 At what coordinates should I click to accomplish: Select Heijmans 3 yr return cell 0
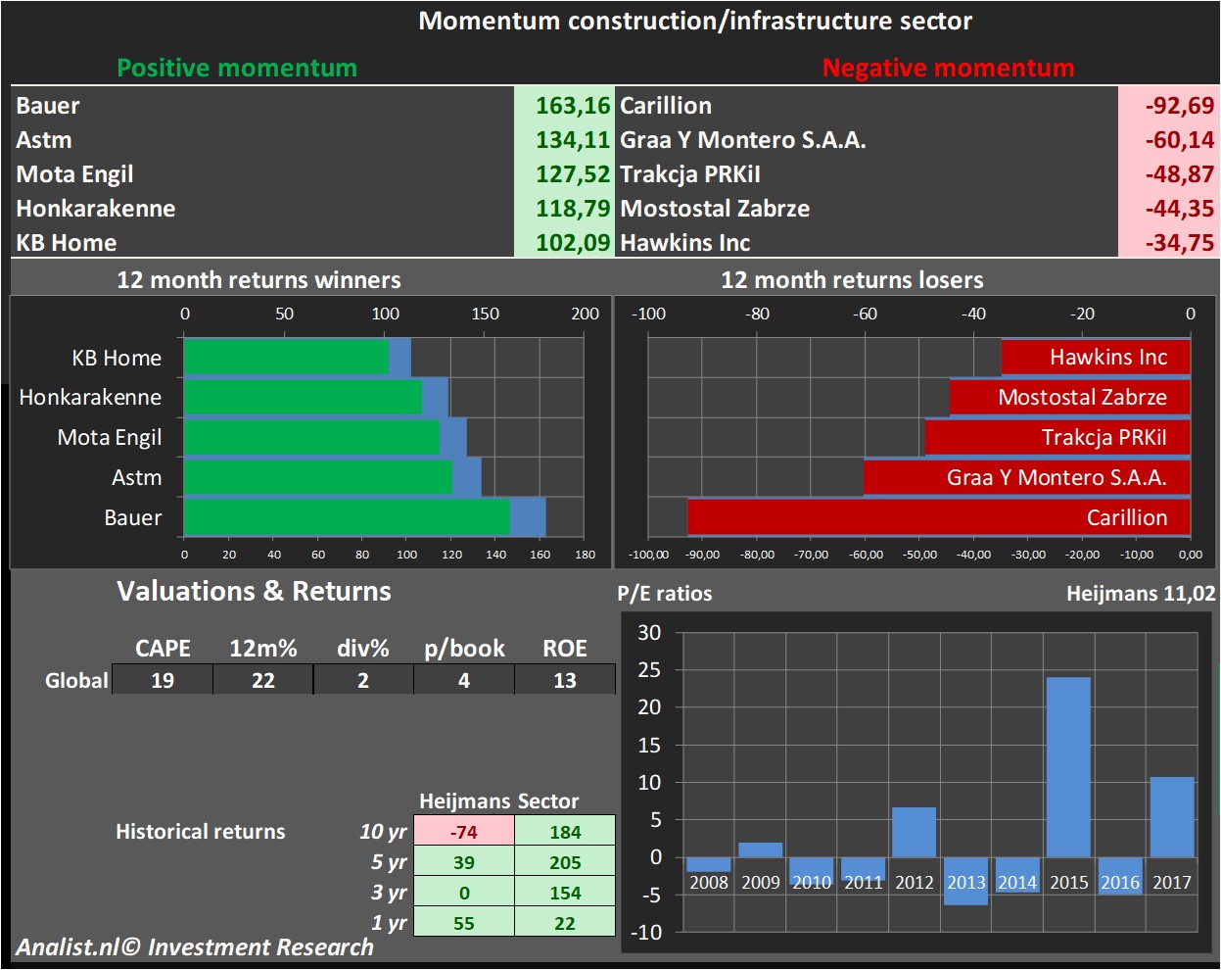pos(464,893)
